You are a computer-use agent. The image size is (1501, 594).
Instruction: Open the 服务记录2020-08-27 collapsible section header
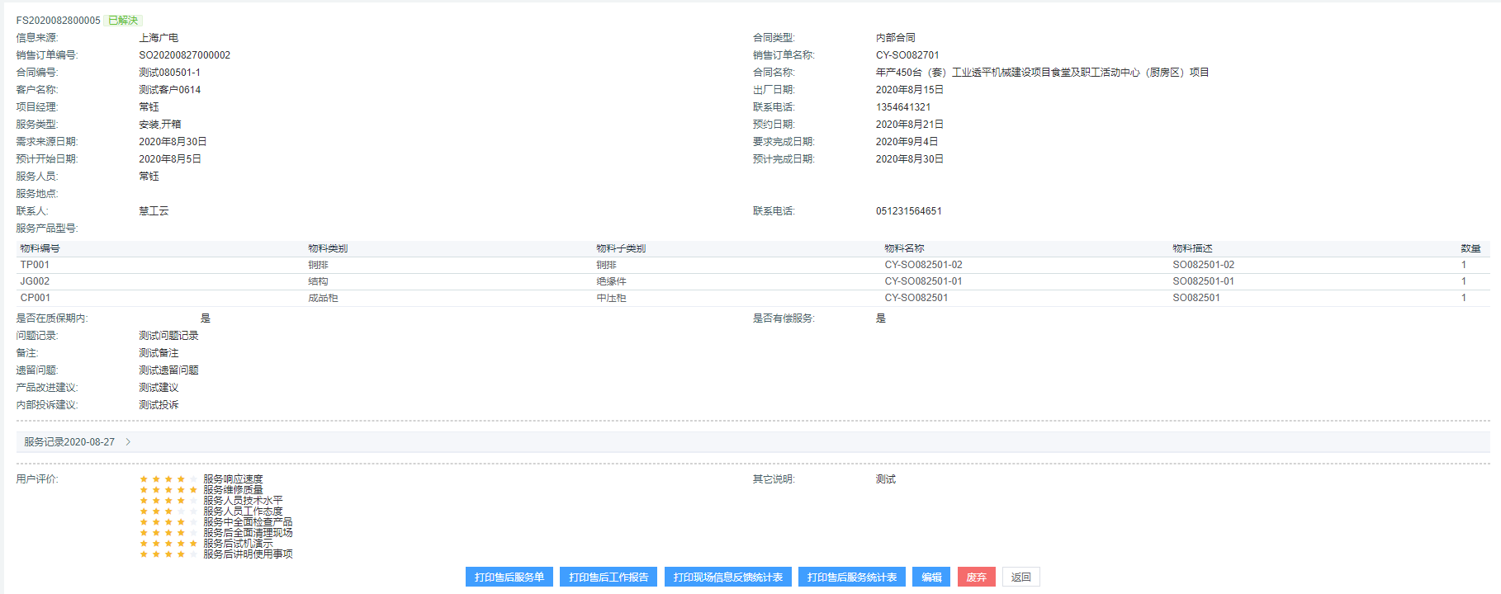[x=69, y=442]
